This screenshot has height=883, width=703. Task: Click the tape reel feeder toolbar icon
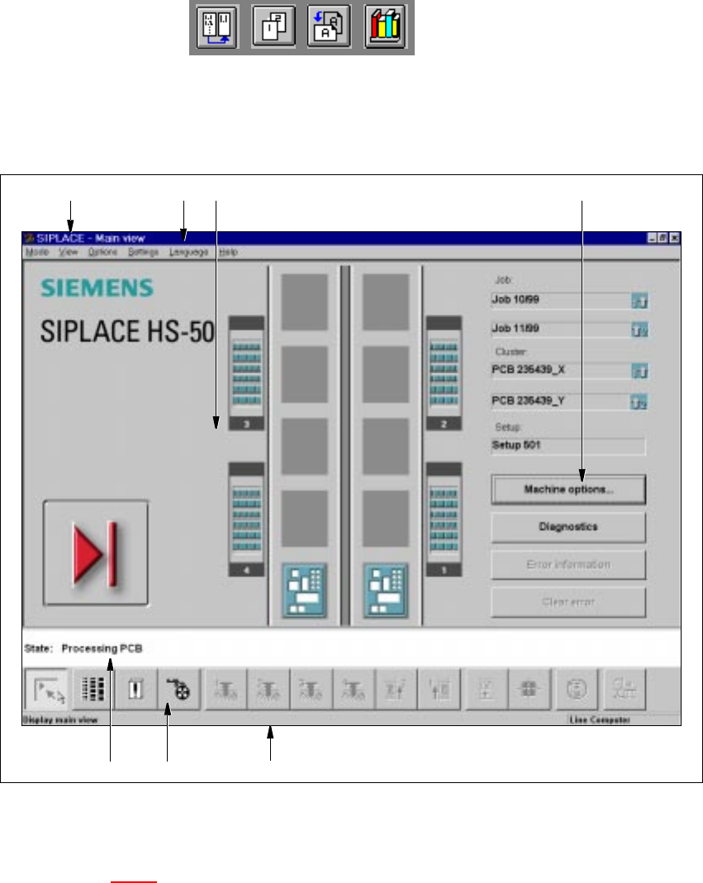[178, 689]
